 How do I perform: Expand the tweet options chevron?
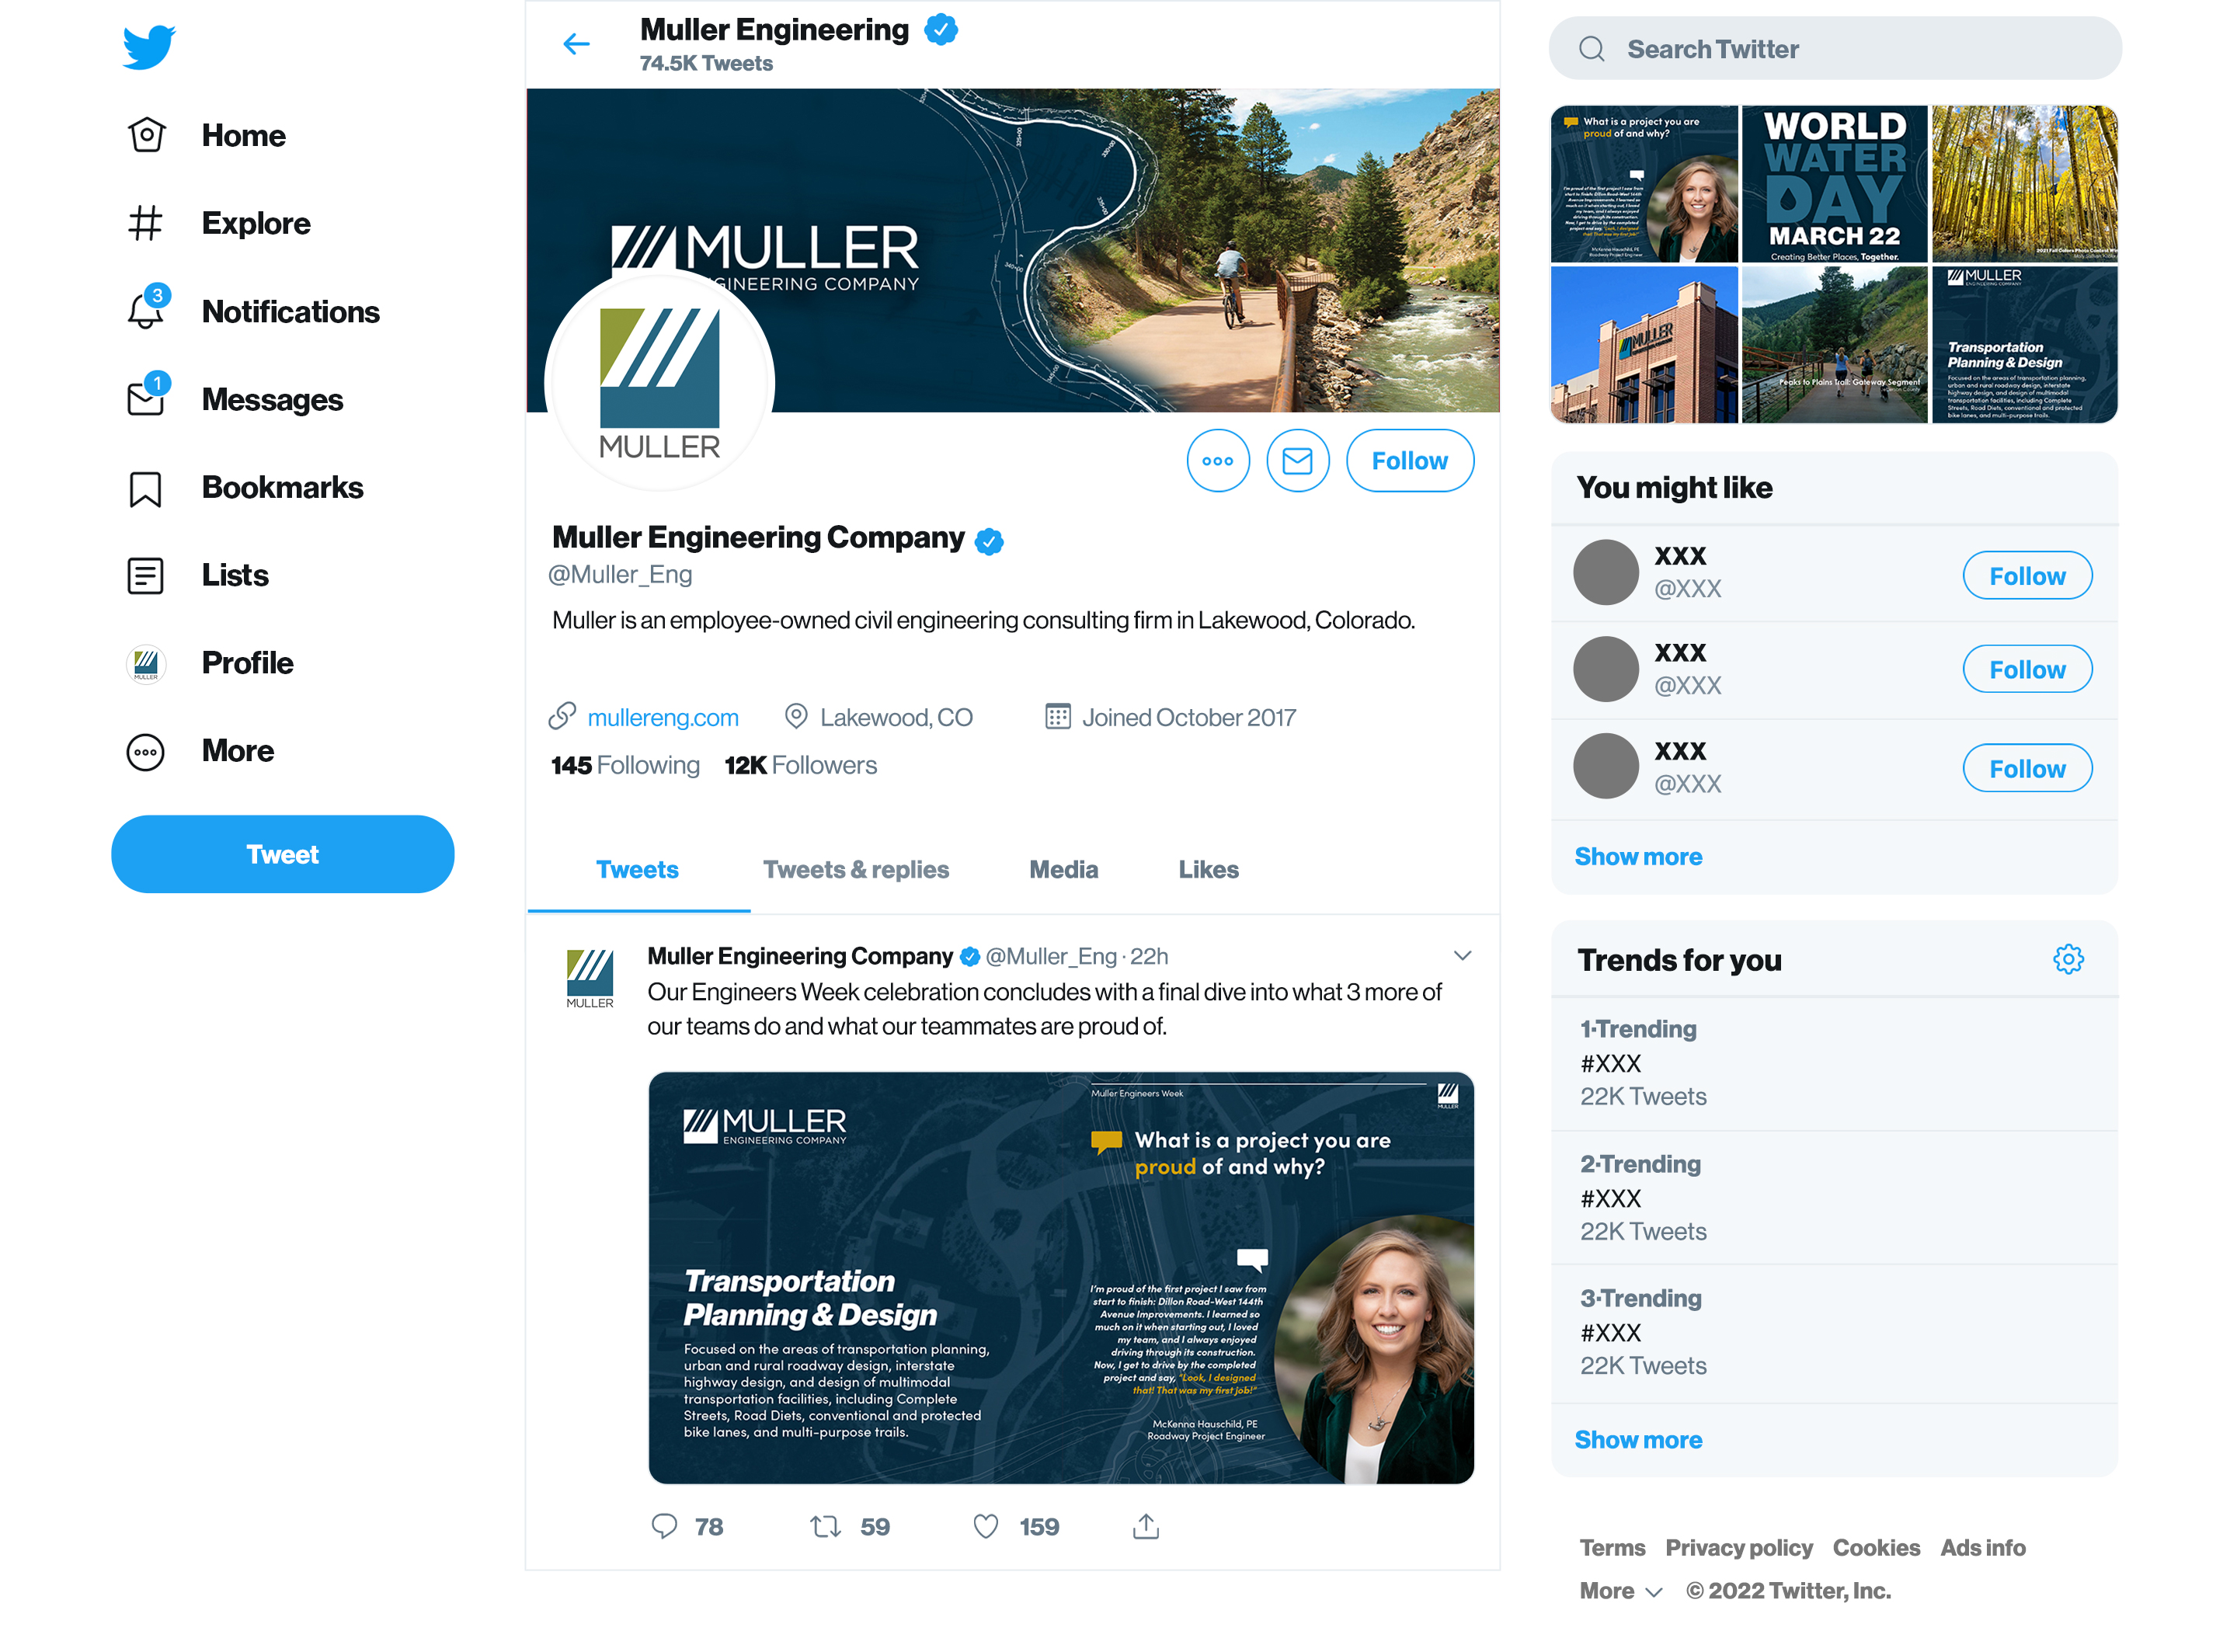click(1462, 955)
